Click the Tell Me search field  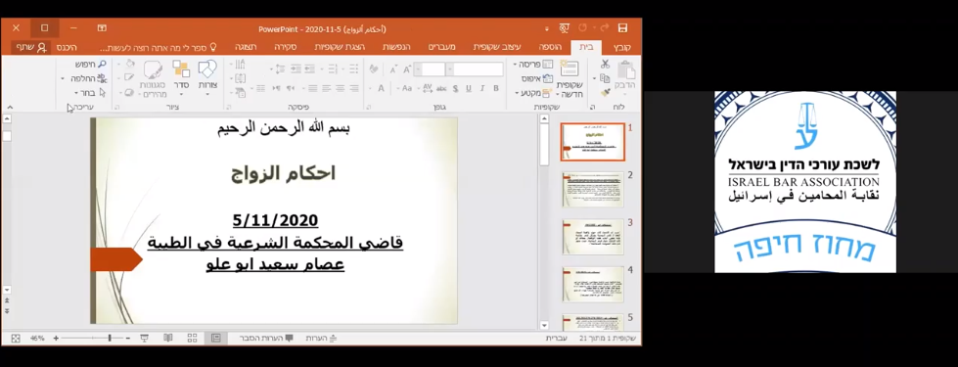coord(159,48)
